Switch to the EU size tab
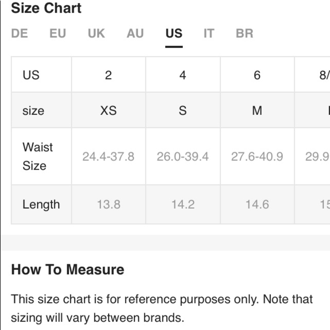This screenshot has width=330, height=330. pos(58,34)
